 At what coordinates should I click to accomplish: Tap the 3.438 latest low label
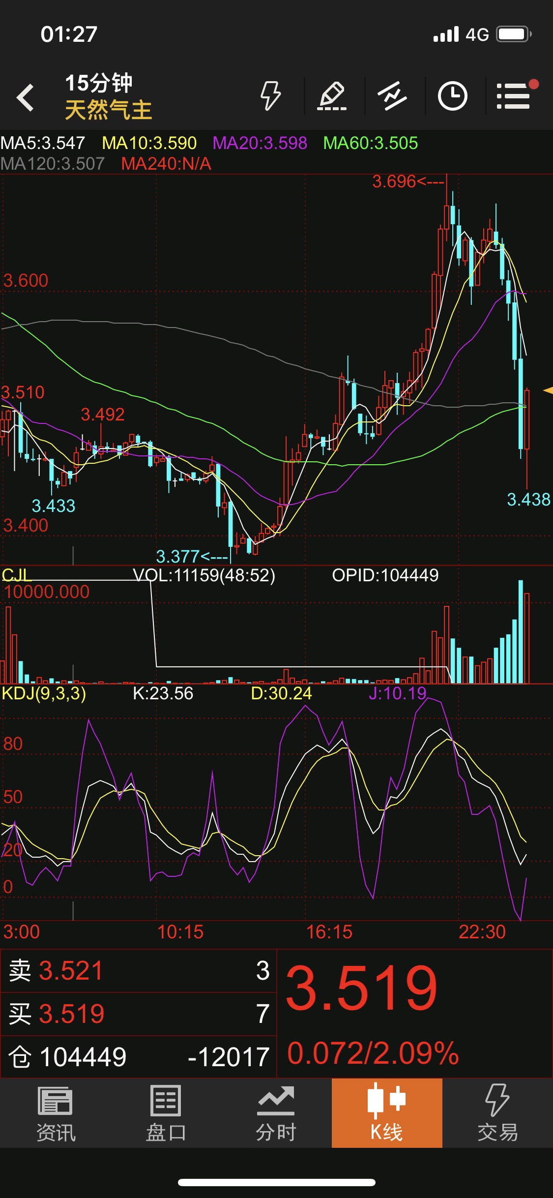pos(528,500)
